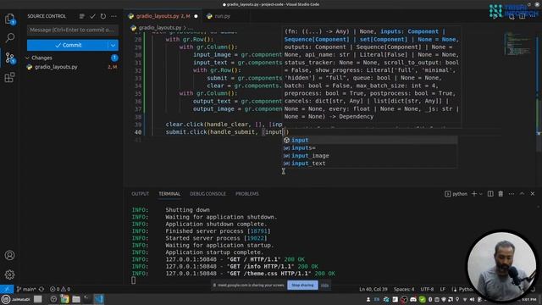Click gradio_layouts.py in the editor breadcrumb
This screenshot has width=542, height=305.
click(x=160, y=28)
